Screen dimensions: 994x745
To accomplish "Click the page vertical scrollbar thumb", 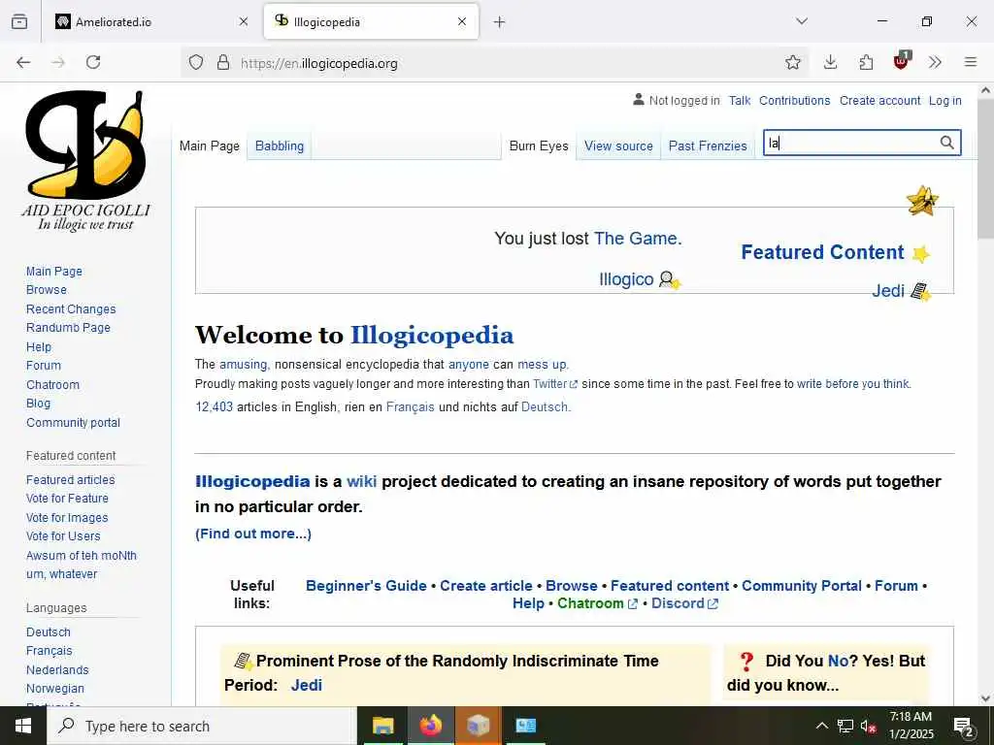I will pyautogui.click(x=985, y=169).
